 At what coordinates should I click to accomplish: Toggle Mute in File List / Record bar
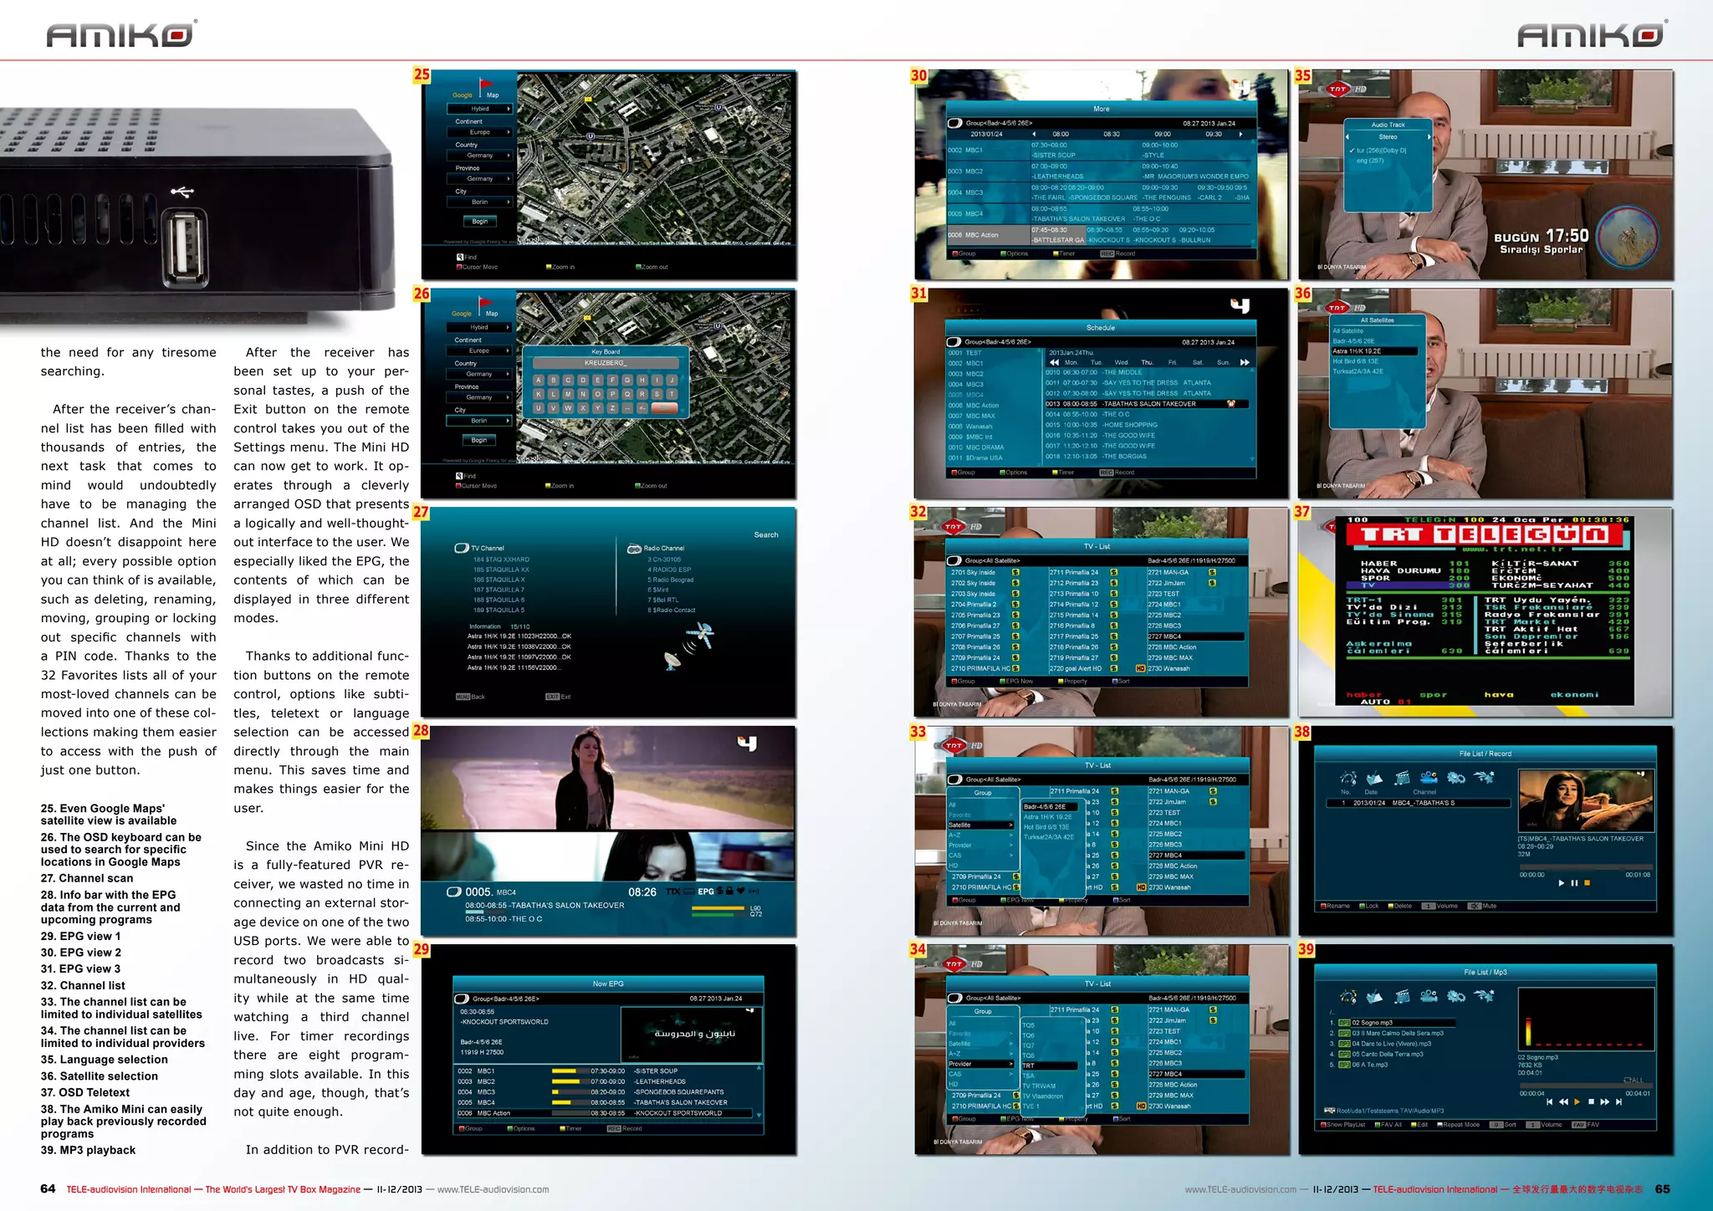[x=1483, y=906]
